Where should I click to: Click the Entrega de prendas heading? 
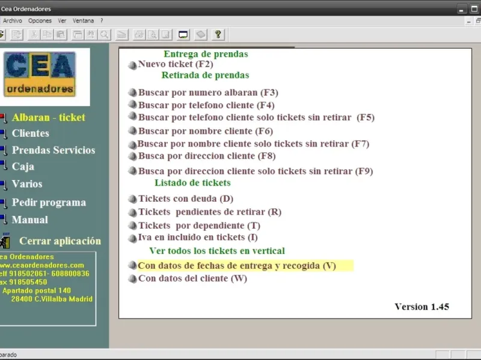(206, 54)
